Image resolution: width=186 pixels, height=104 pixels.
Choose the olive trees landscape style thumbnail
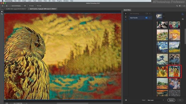[162, 83]
